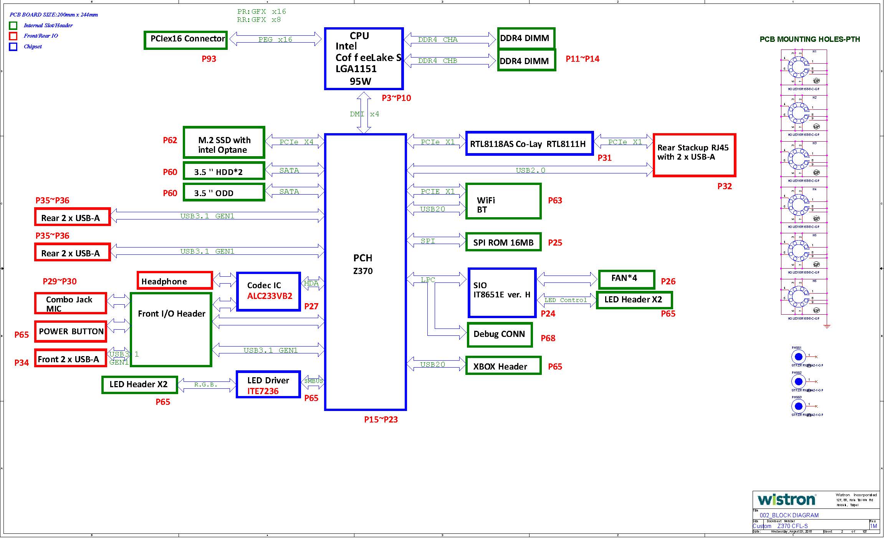Select the SPI ROM 16MB block
Screen dimensions: 887x538
[503, 242]
